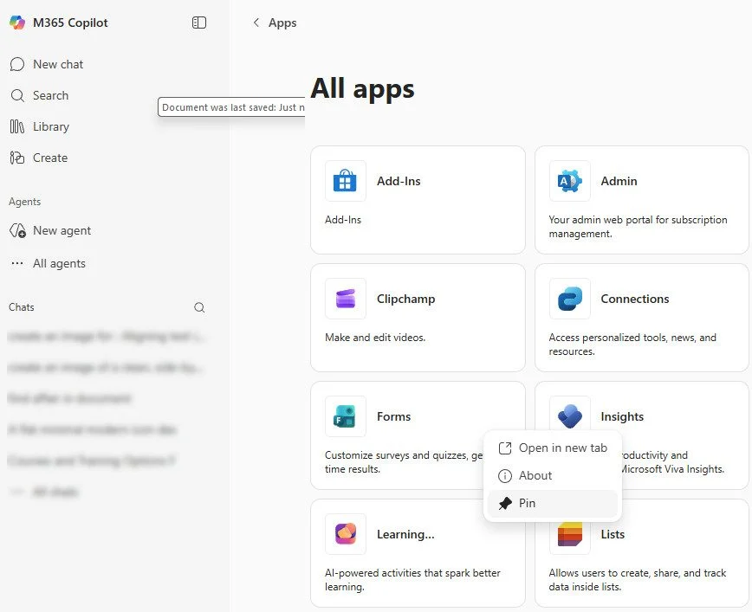752x612 pixels.
Task: Go back using the chevron beside Apps
Action: (256, 23)
